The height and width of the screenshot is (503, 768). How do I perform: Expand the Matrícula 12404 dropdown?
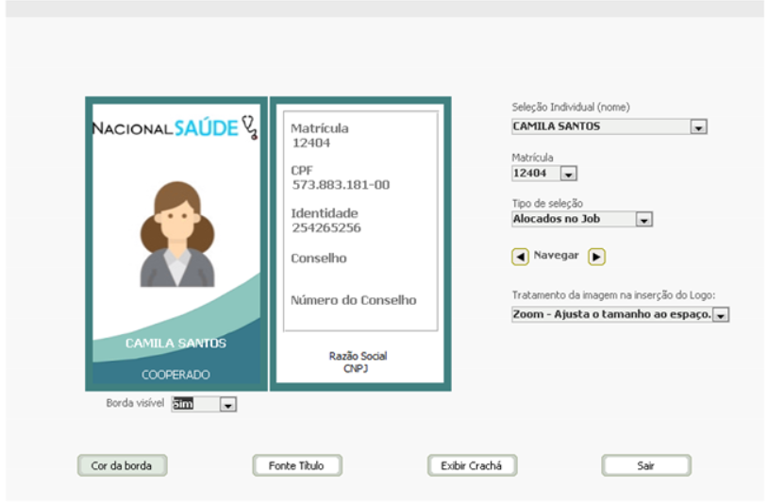(568, 174)
